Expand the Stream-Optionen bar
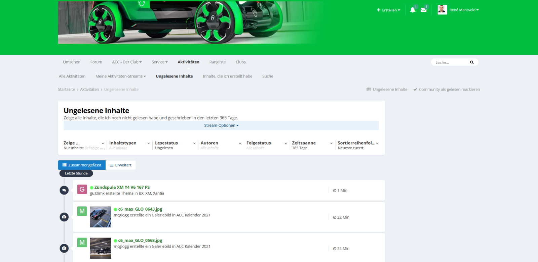The image size is (538, 262). coord(221,125)
